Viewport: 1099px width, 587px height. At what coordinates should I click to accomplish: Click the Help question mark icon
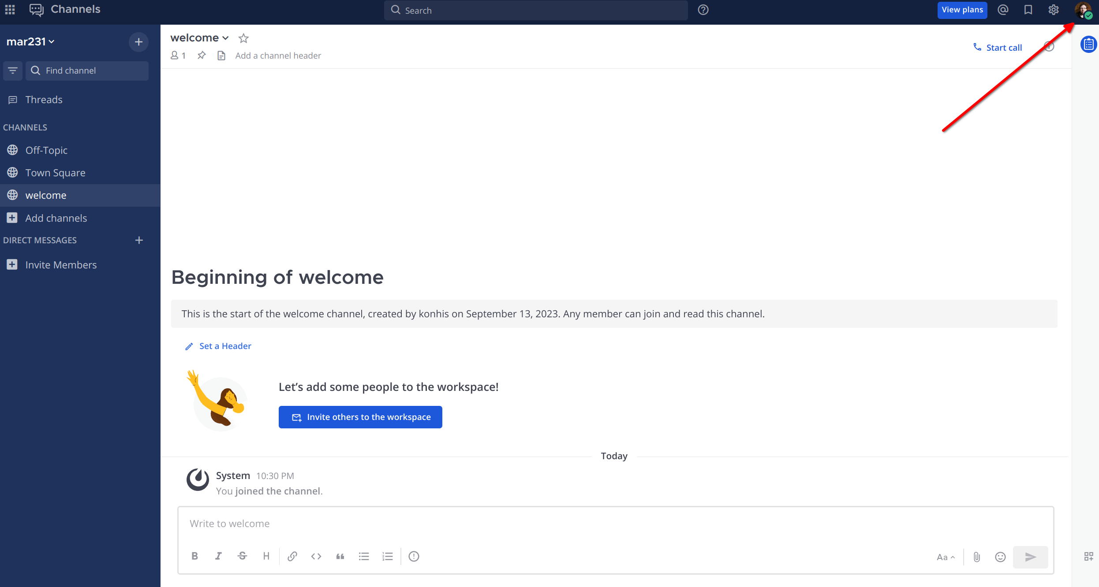pos(703,10)
